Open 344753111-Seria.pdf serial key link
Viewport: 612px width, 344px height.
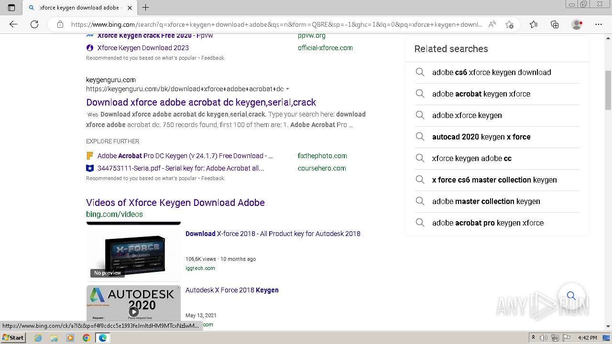click(x=181, y=168)
